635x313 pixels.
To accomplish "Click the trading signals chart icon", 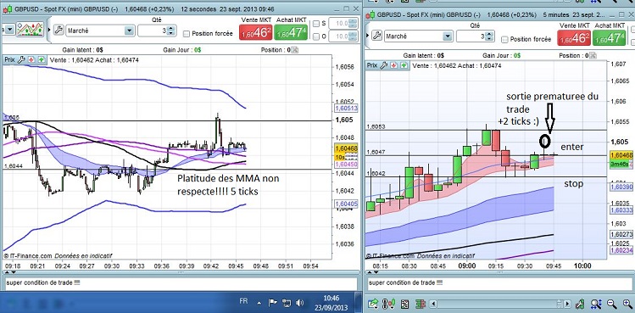I will click(x=30, y=30).
